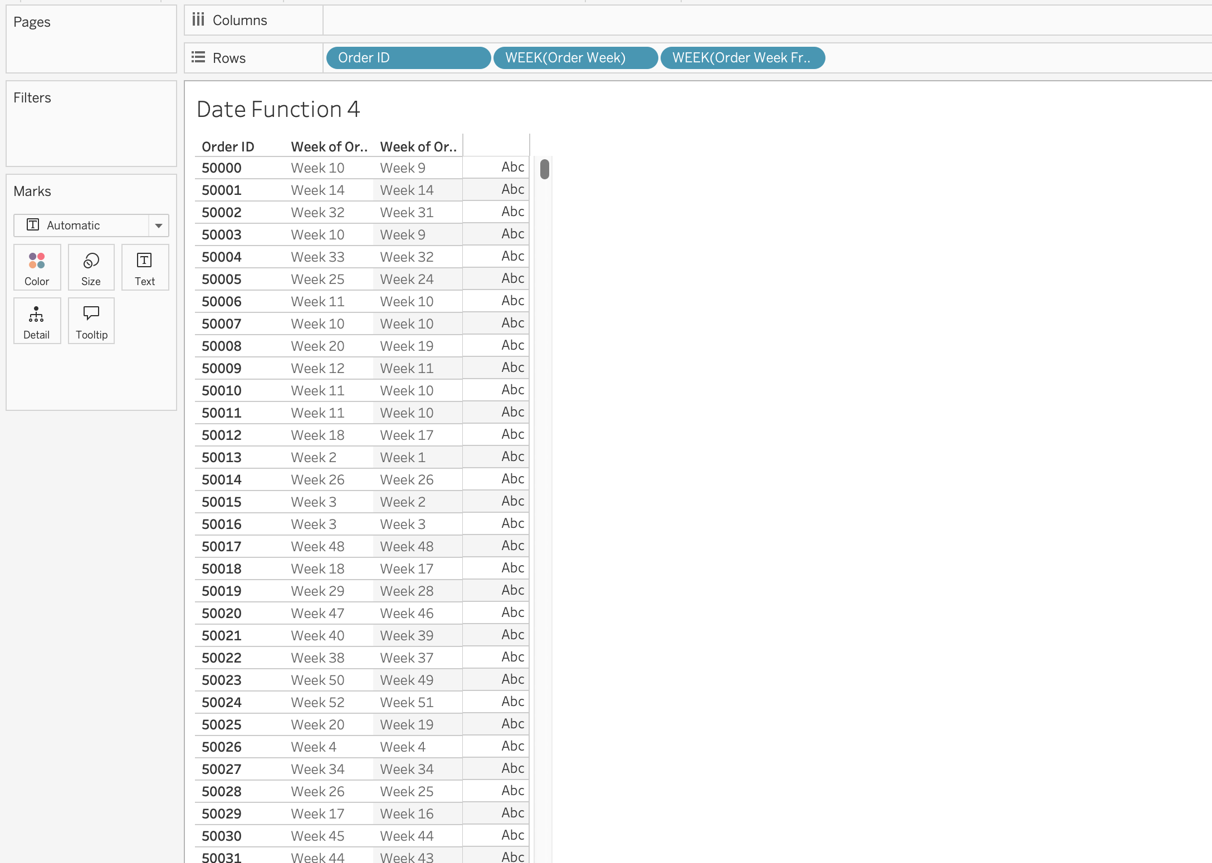Viewport: 1212px width, 863px height.
Task: Click the Order ID column header
Action: [x=228, y=147]
